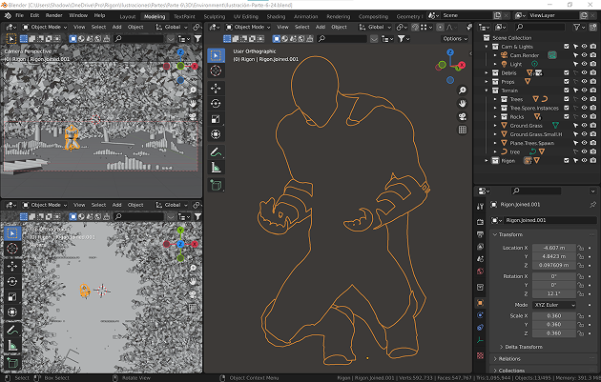Click the pan hand gizmo in viewport
The height and width of the screenshot is (382, 601).
pos(462,102)
